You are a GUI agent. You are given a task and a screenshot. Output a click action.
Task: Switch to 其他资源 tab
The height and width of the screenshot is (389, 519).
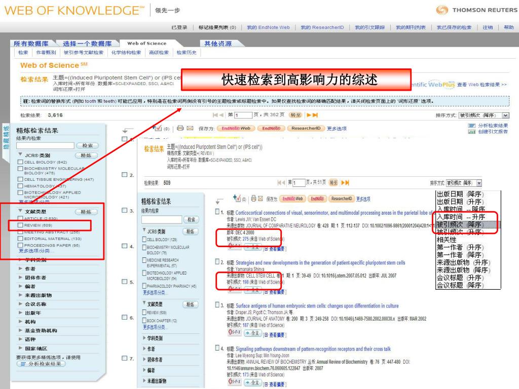(218, 44)
